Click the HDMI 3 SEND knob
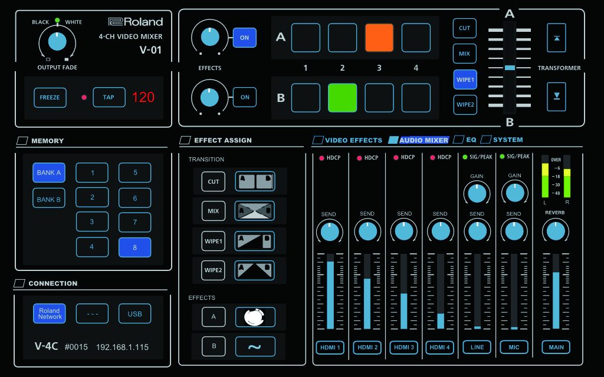The image size is (604, 377). pos(403,232)
